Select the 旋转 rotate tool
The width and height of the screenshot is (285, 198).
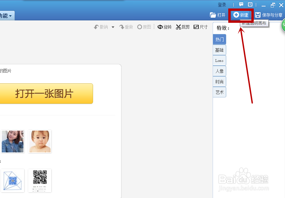coord(164,27)
